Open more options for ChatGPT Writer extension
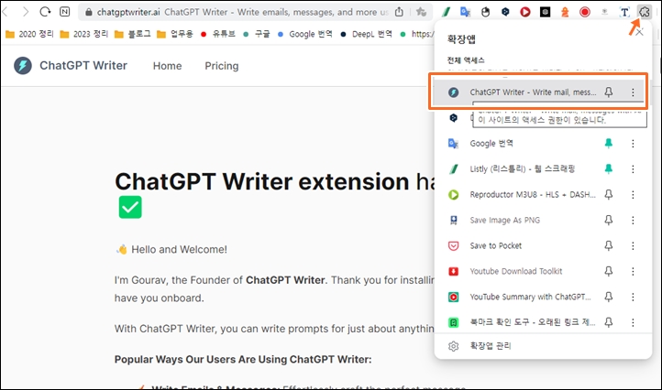The height and width of the screenshot is (390, 662). [x=633, y=92]
